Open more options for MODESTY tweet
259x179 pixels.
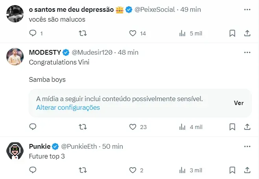pyautogui.click(x=247, y=52)
